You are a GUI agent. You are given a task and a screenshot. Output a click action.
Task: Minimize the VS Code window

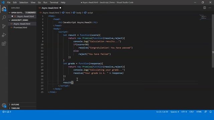point(195,2)
